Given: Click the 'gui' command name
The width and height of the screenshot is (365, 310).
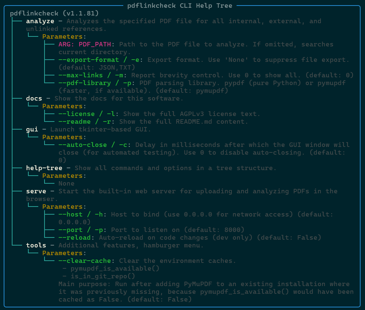Looking at the screenshot, I should 32,129.
